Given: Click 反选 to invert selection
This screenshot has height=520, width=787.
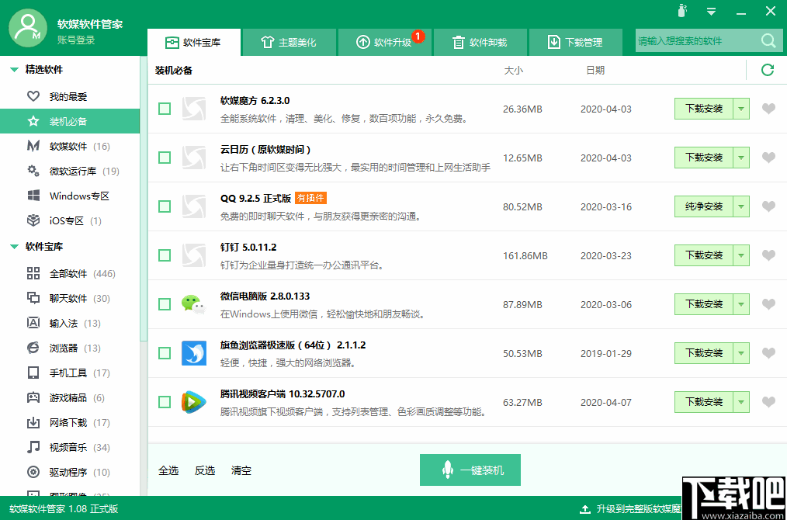Looking at the screenshot, I should (205, 470).
